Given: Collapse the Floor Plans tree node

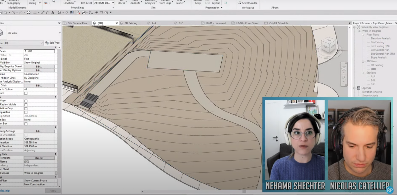Looking at the screenshot, I should 363,35.
